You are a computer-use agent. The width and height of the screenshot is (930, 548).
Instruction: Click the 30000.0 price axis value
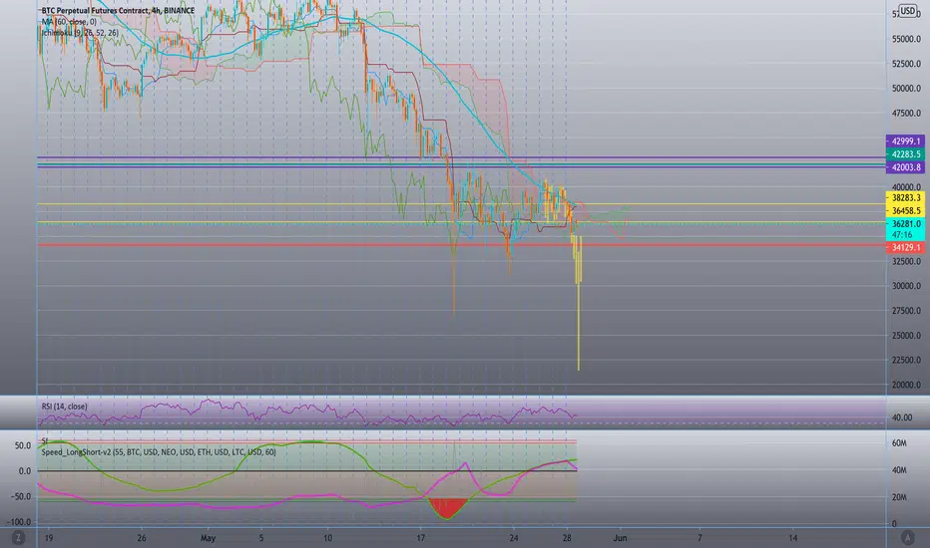pos(907,286)
